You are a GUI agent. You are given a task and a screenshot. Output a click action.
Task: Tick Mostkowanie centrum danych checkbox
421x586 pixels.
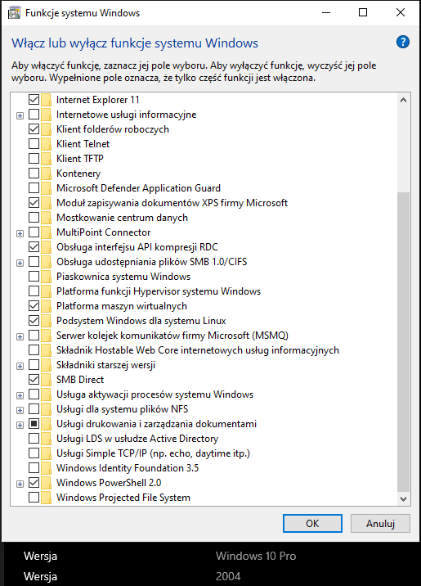34,218
